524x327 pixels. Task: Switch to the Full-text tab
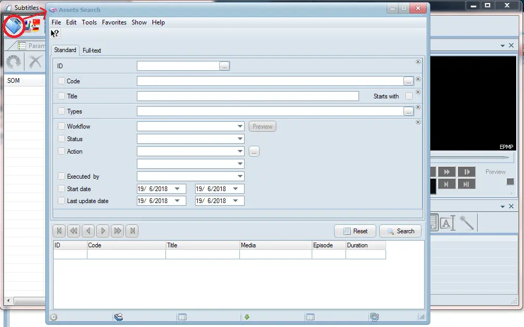point(92,51)
